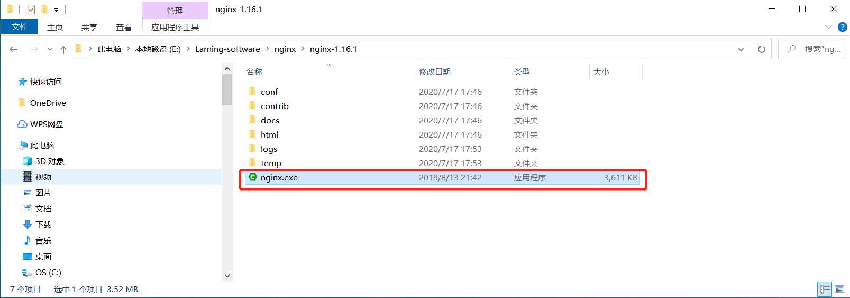Click the Videos film icon
Viewport: 850px width, 298px height.
pyautogui.click(x=28, y=177)
